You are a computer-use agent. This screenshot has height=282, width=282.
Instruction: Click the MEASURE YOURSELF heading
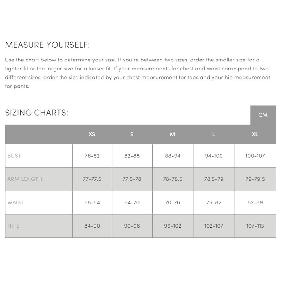click(47, 45)
